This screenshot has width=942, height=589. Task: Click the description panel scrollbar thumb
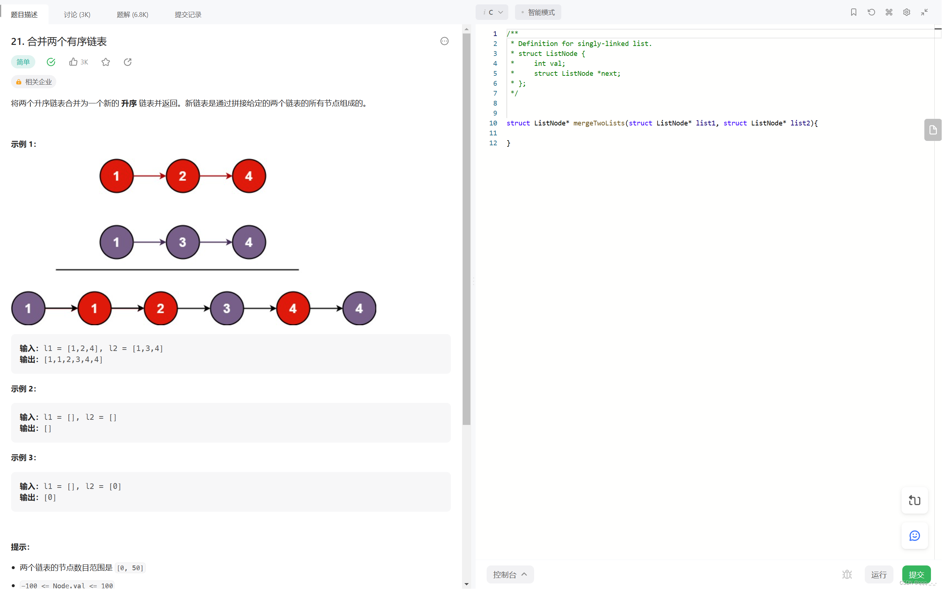pos(466,229)
